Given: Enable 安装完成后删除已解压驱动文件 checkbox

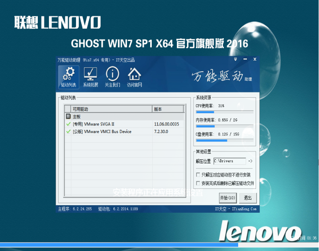Looking at the screenshot, I should 198,183.
